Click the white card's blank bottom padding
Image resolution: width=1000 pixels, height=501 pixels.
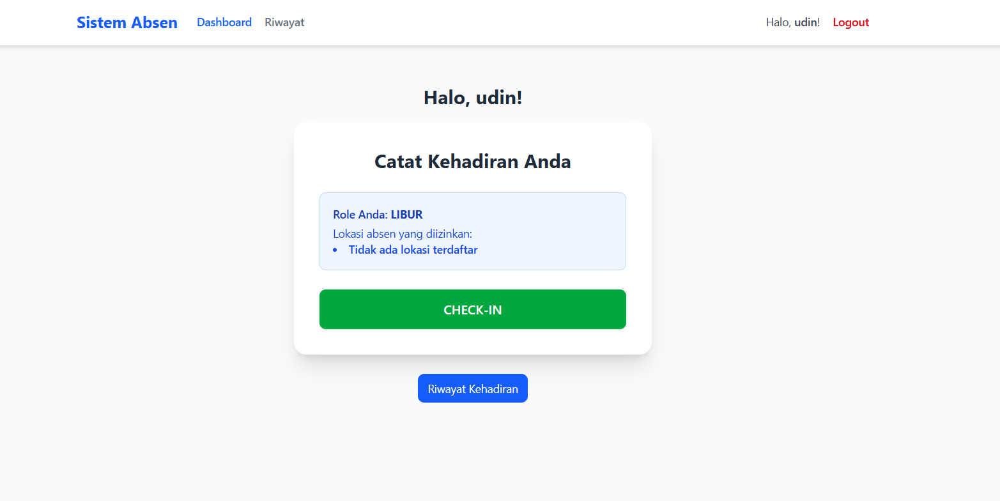pyautogui.click(x=473, y=343)
